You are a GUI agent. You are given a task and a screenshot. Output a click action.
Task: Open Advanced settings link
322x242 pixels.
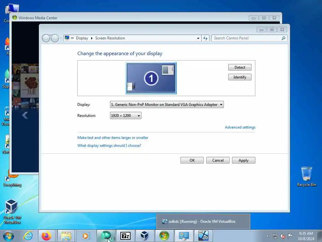point(240,127)
